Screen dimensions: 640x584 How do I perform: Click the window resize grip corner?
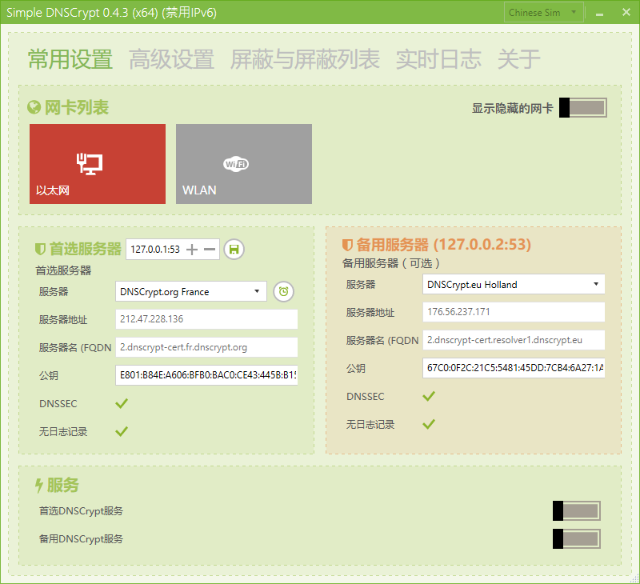pos(634,578)
